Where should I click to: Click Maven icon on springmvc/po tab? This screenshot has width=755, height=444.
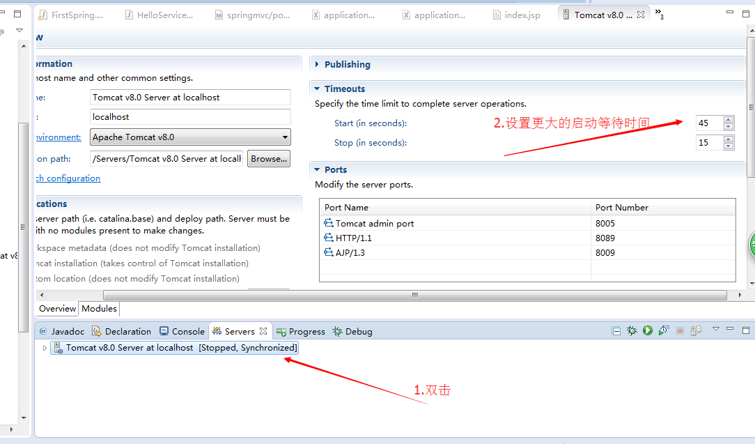219,15
